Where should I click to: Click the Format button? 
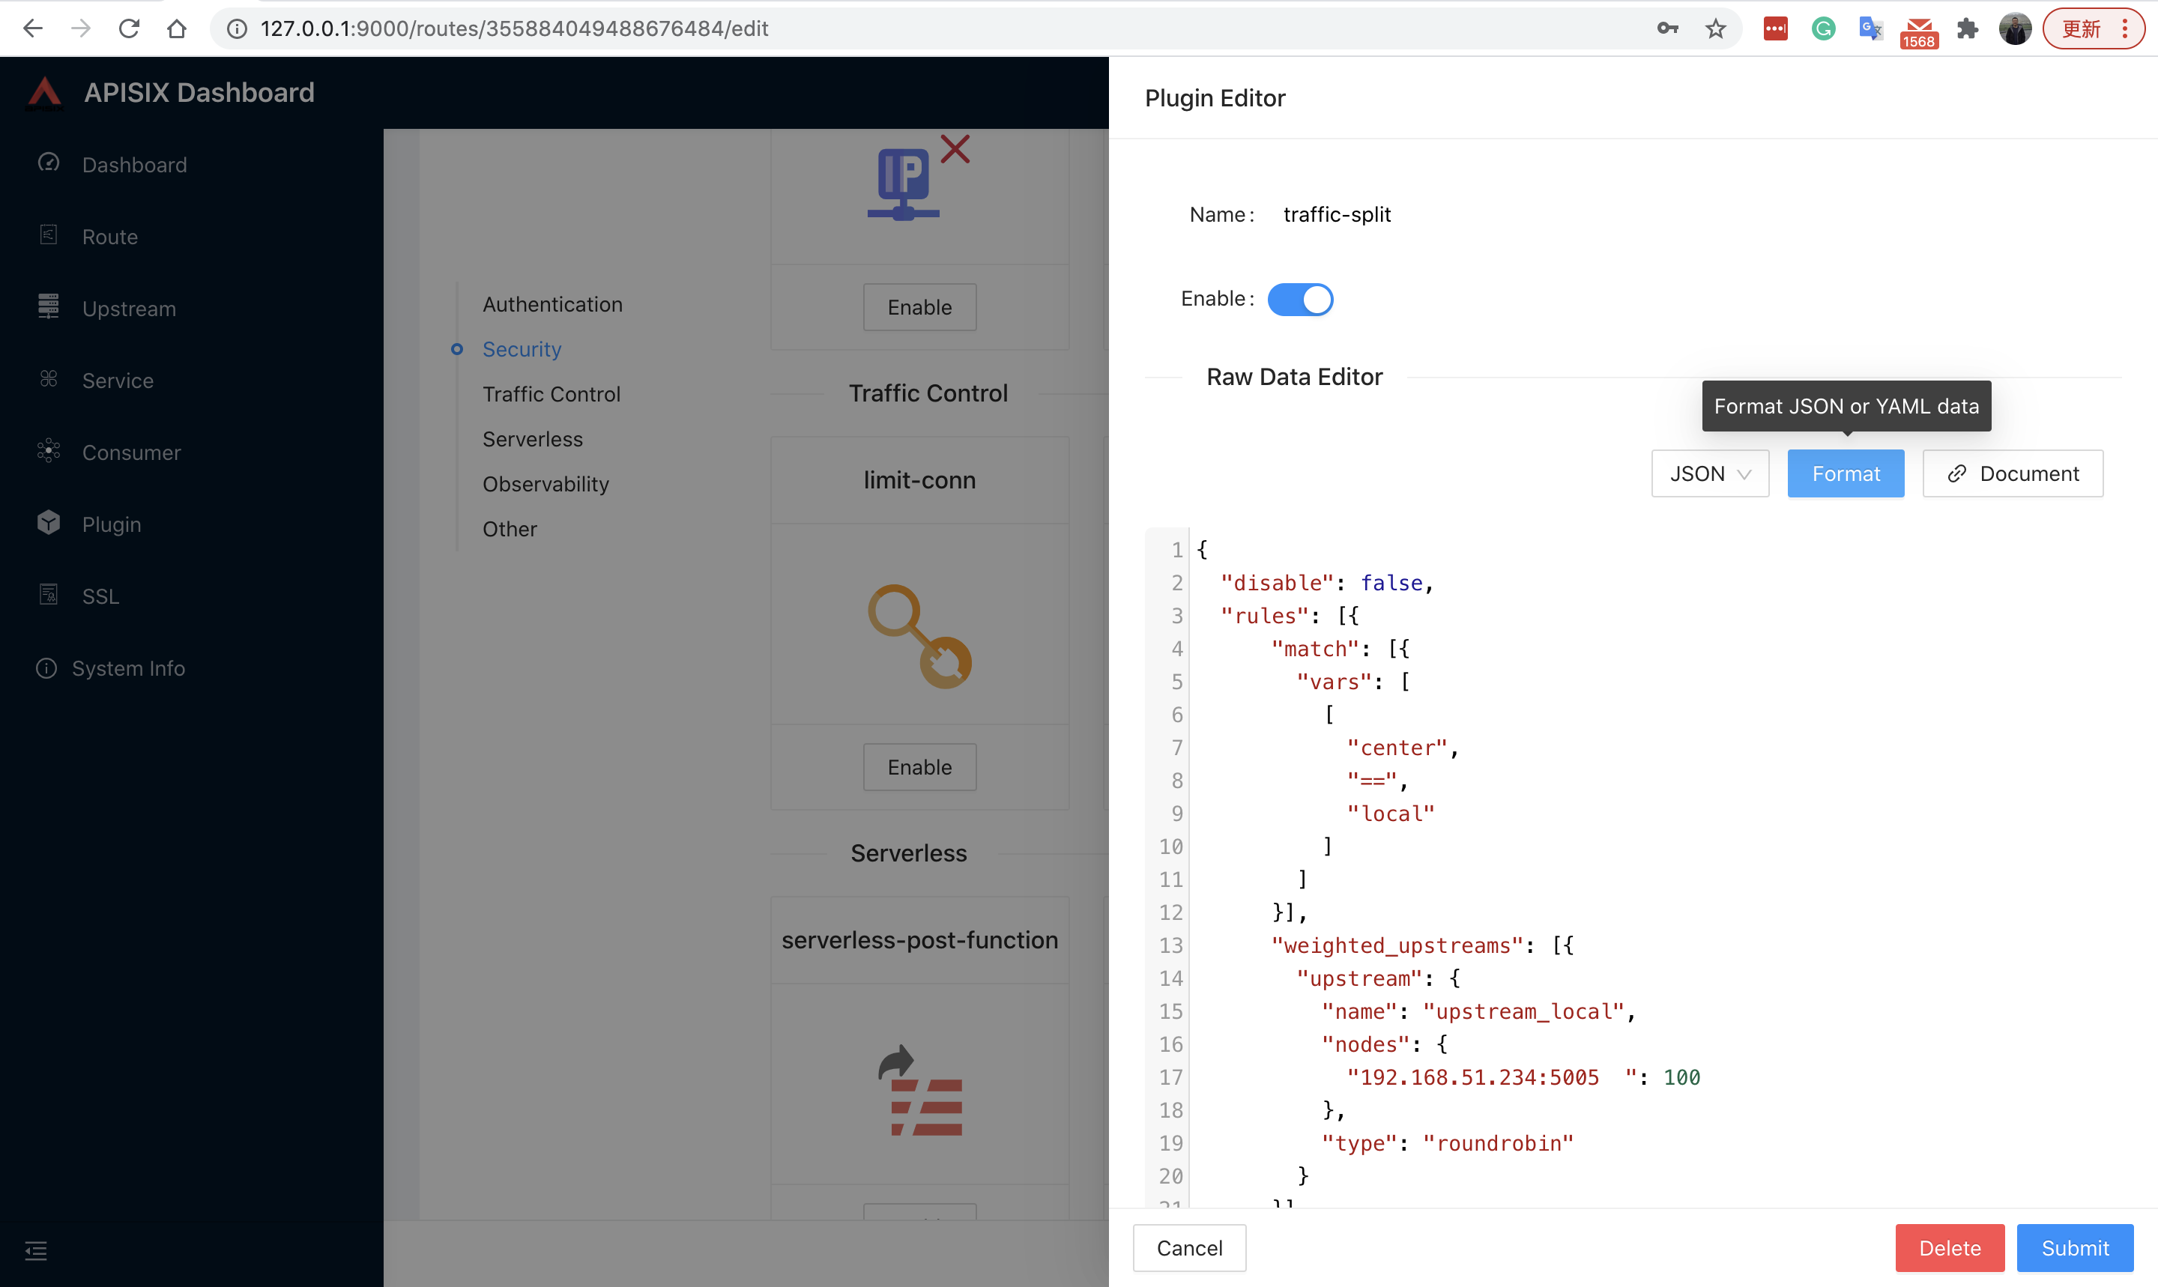[1846, 473]
